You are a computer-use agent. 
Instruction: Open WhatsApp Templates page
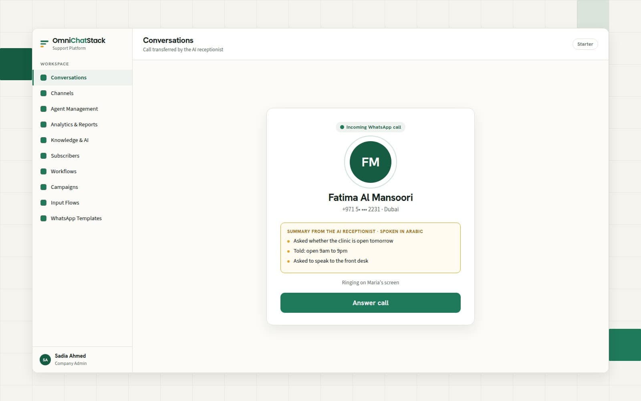[83, 219]
